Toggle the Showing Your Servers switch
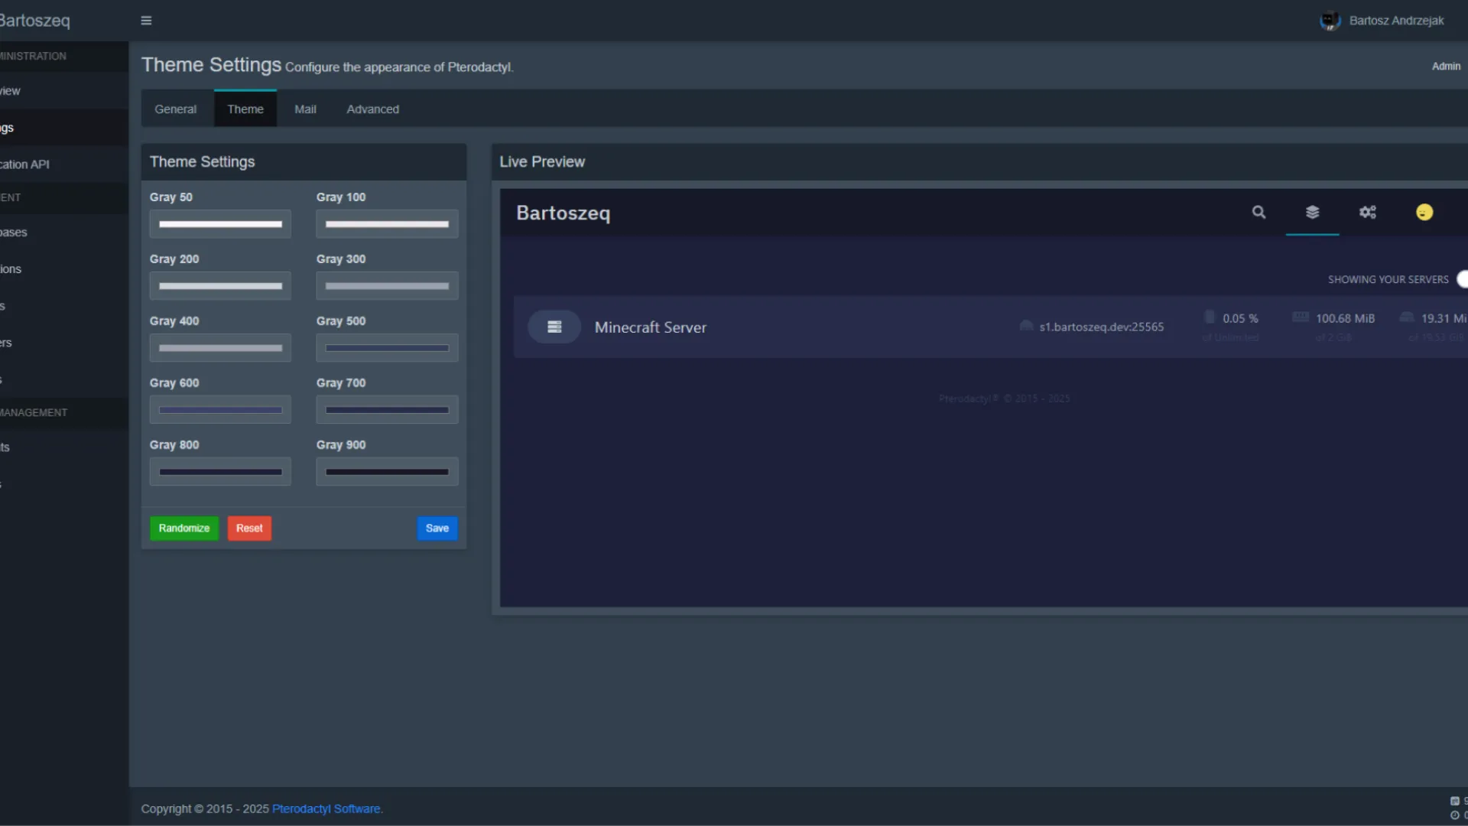The width and height of the screenshot is (1468, 826). pos(1462,279)
